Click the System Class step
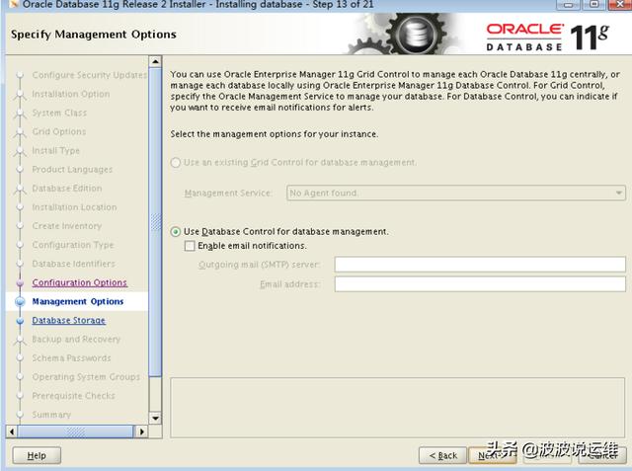Viewport: 632px width, 471px height. tap(59, 113)
